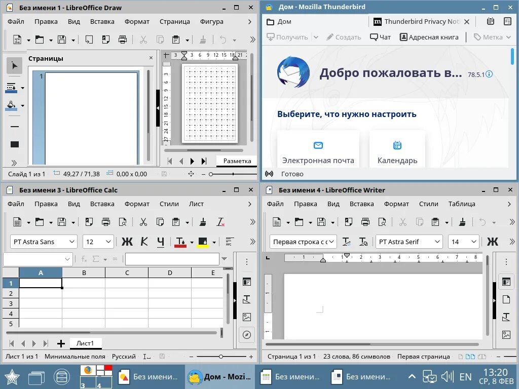Open the Properties icon in Writer sidebar

(506, 282)
